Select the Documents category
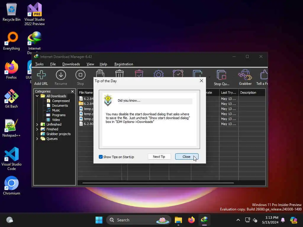303x227 pixels. pos(60,106)
